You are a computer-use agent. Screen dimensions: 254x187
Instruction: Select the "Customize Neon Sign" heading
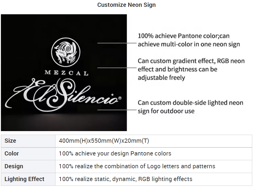click(x=126, y=5)
